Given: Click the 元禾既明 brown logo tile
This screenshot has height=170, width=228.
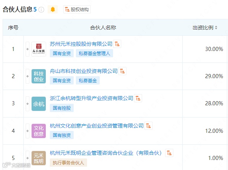Looking at the screenshot, I should (39, 158).
